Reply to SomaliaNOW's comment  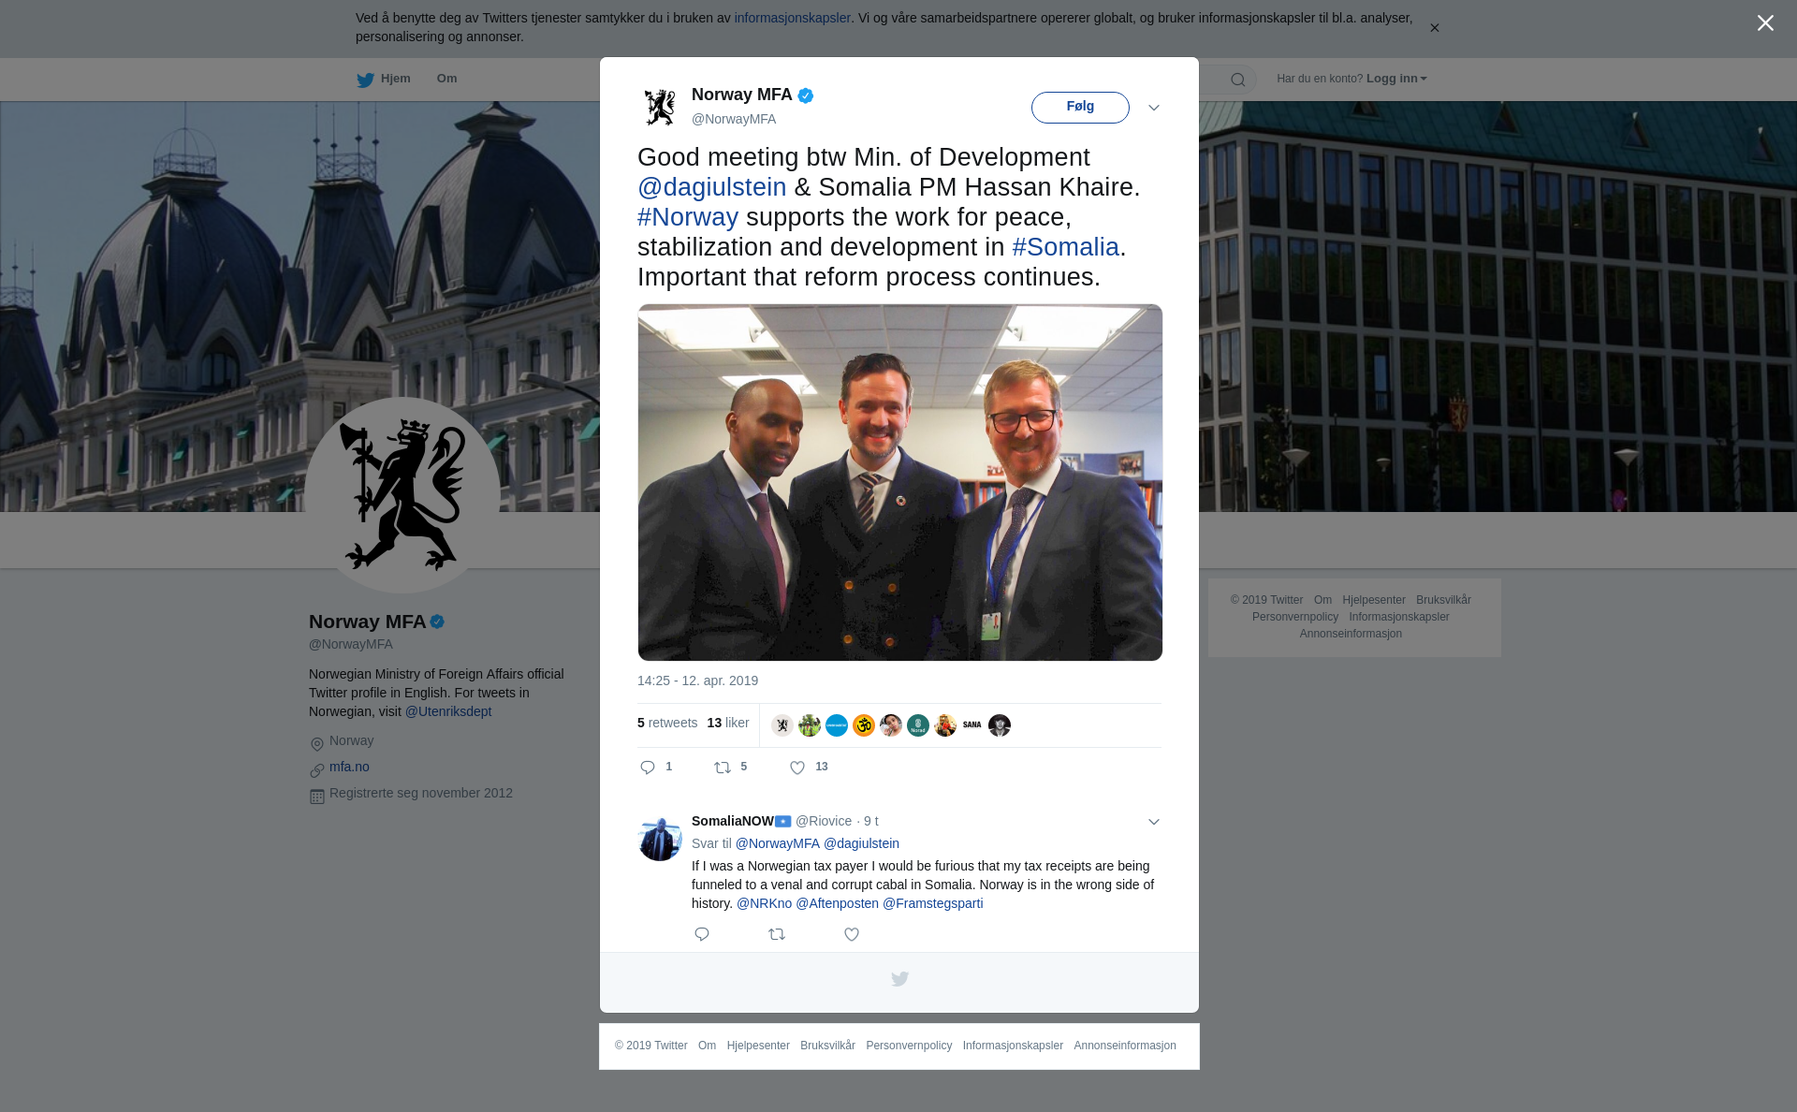pos(702,934)
